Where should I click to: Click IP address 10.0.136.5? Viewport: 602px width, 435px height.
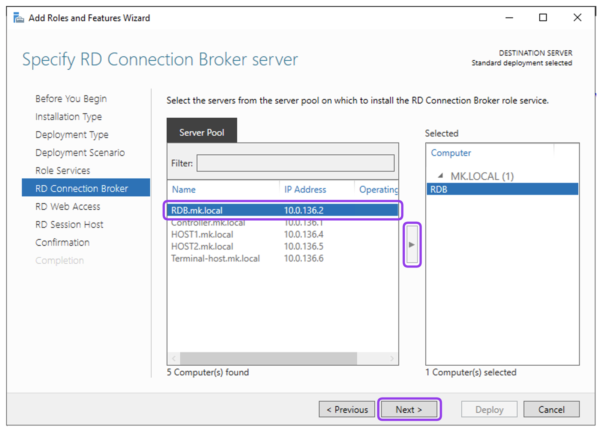tap(303, 247)
